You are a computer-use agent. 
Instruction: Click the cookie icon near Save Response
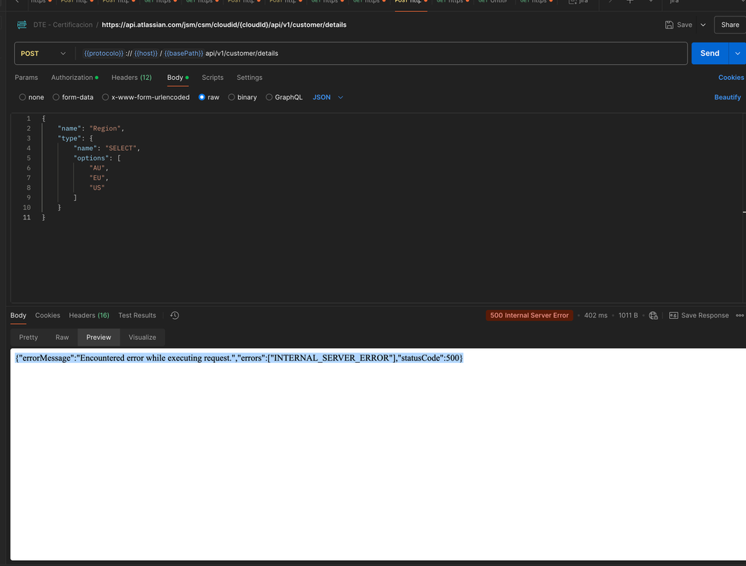674,315
